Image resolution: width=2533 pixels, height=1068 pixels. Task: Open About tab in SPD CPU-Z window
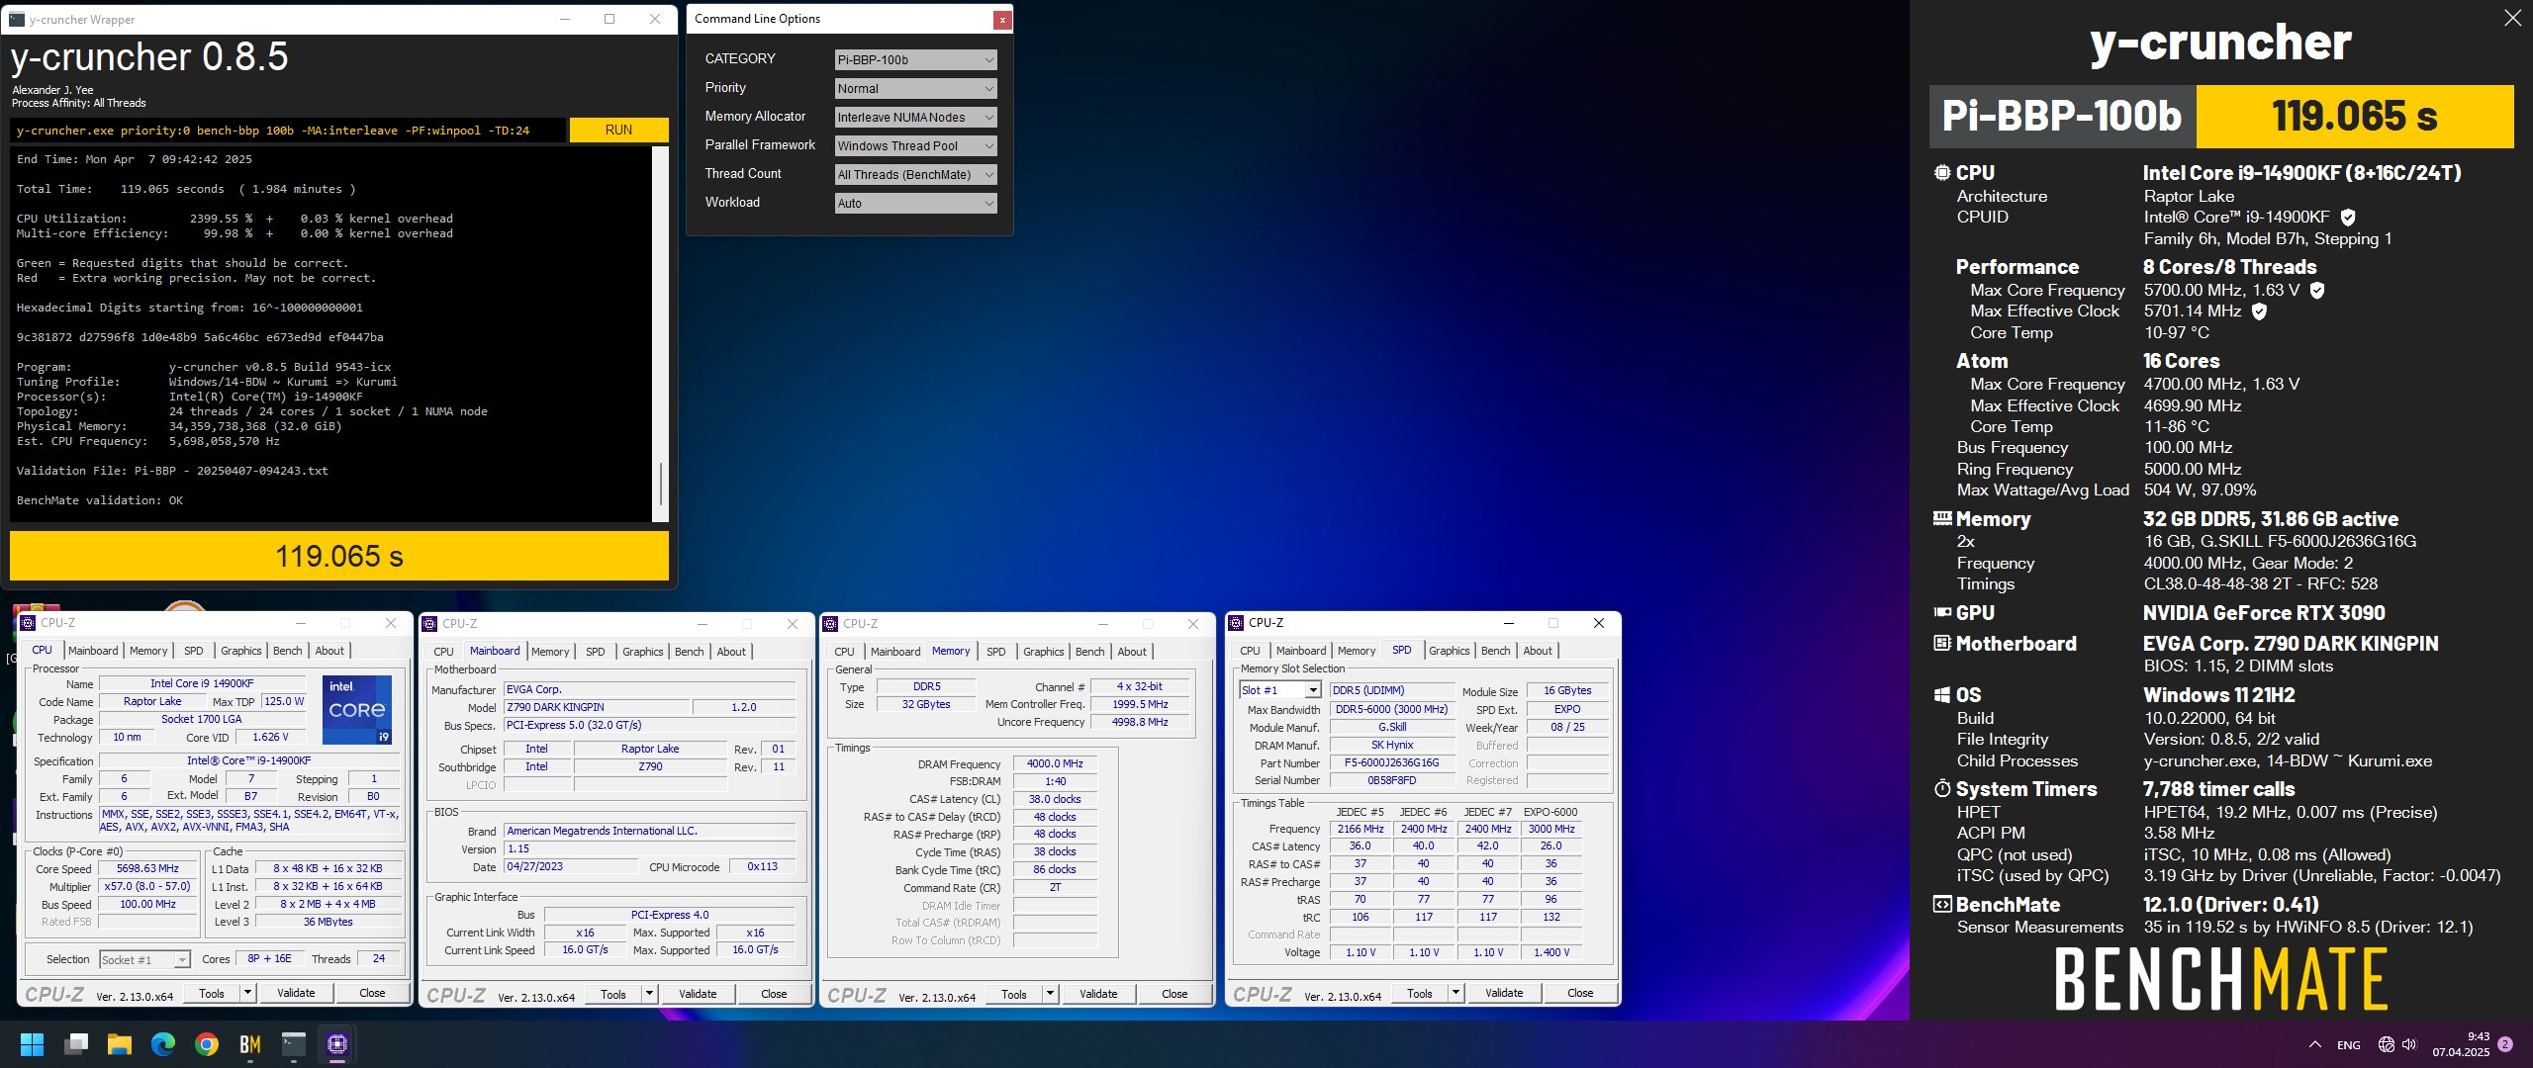coord(1537,651)
